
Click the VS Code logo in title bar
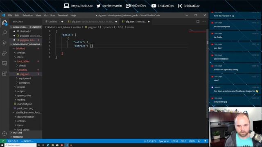point(4,16)
